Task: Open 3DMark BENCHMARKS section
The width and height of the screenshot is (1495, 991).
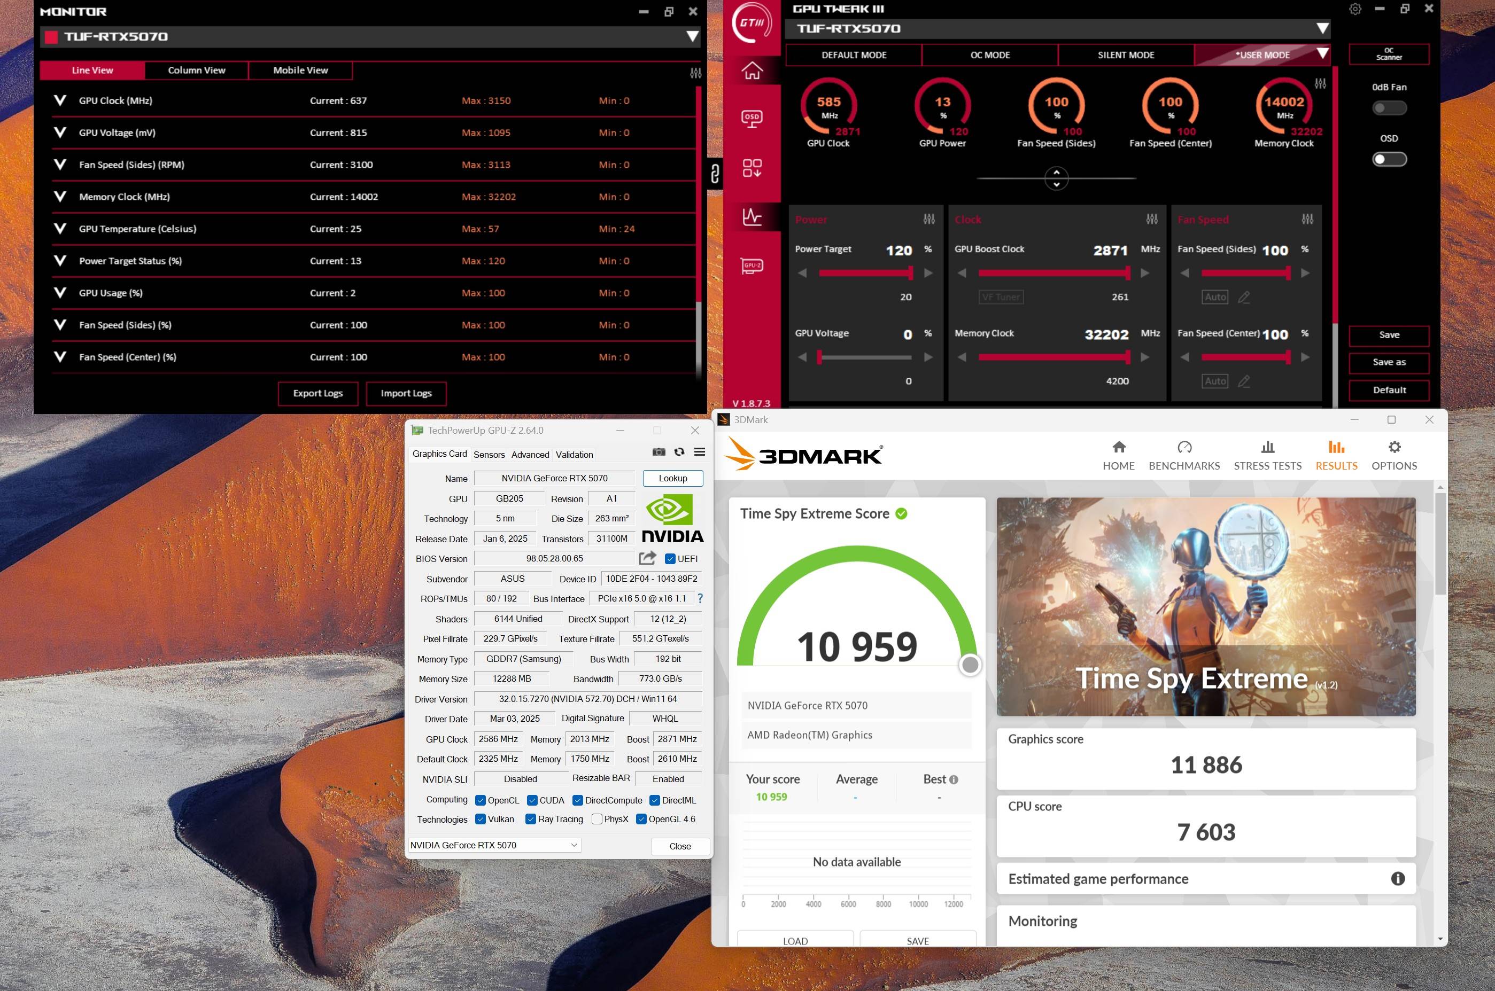Action: [1184, 456]
